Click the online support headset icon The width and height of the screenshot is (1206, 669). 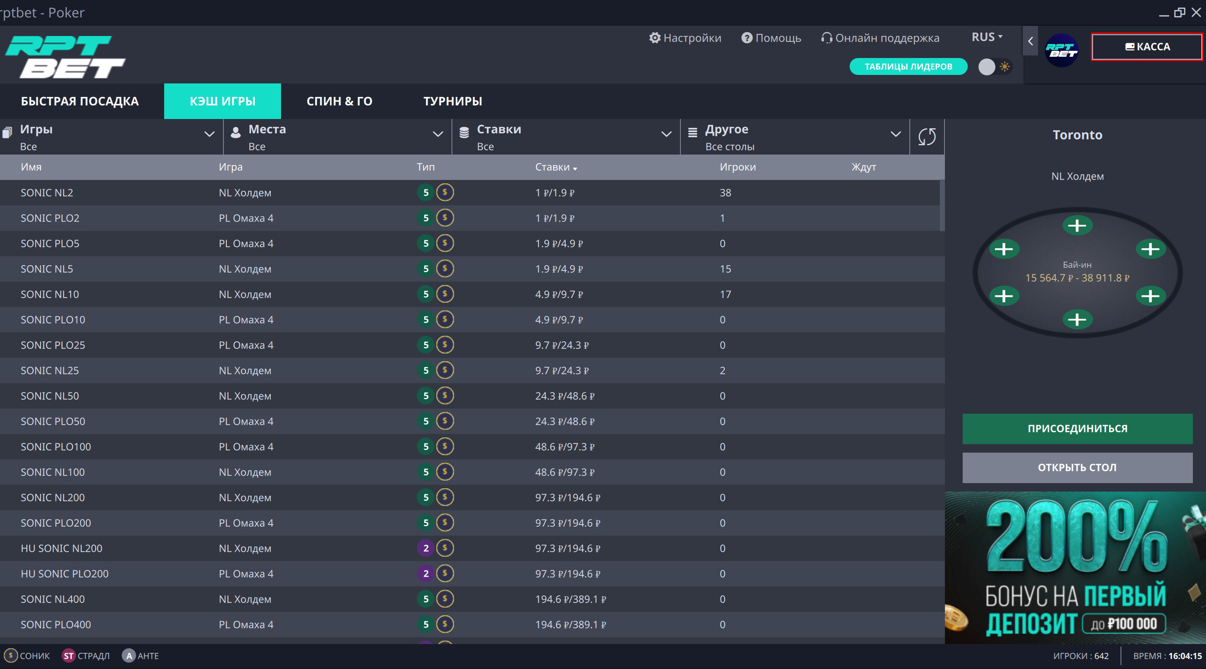point(827,38)
